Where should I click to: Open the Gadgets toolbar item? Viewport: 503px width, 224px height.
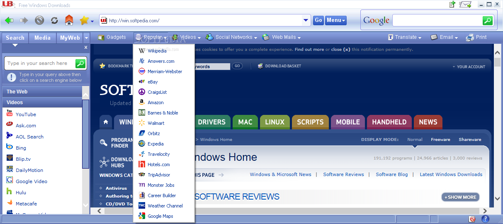pyautogui.click(x=112, y=37)
